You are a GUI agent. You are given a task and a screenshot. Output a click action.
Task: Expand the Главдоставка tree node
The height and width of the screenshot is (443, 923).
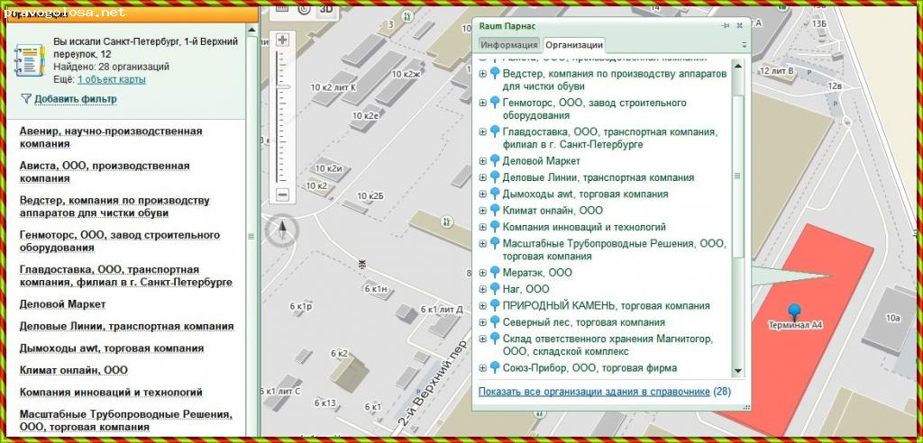482,132
